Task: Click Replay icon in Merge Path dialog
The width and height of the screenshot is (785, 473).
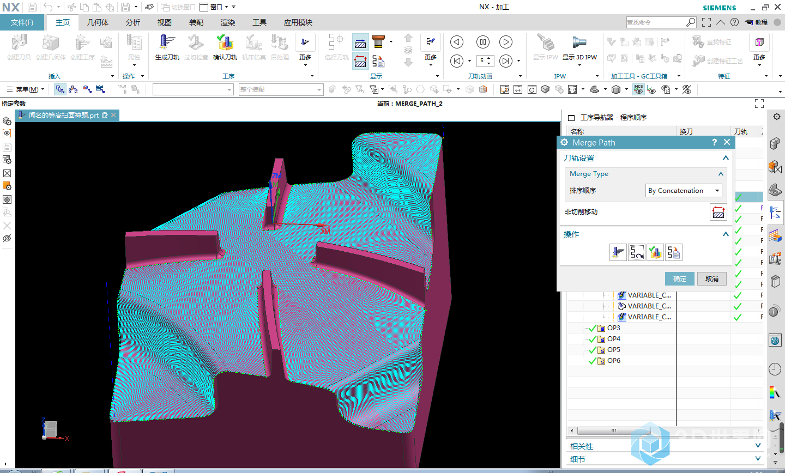Action: click(x=637, y=252)
